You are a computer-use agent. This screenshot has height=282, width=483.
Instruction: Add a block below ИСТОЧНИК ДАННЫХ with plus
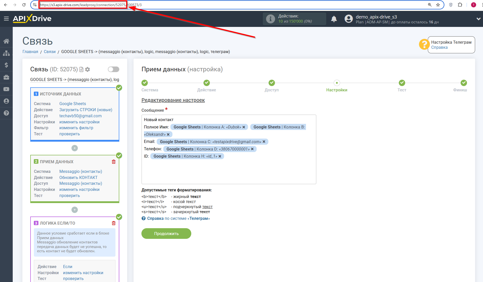pyautogui.click(x=75, y=148)
